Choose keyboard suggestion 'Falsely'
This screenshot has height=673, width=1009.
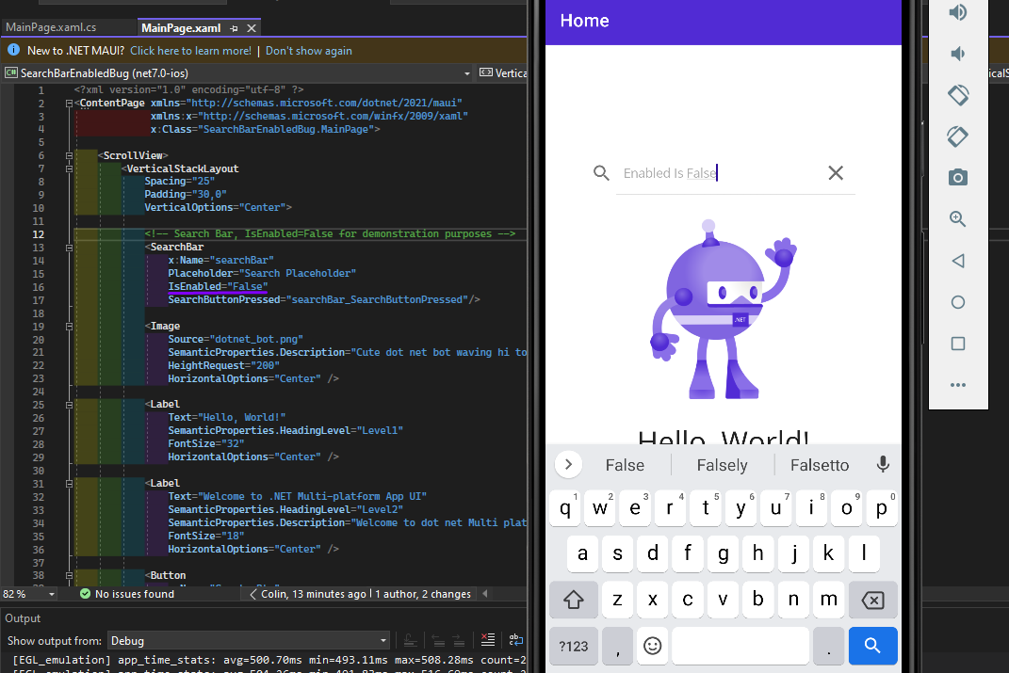pos(722,465)
